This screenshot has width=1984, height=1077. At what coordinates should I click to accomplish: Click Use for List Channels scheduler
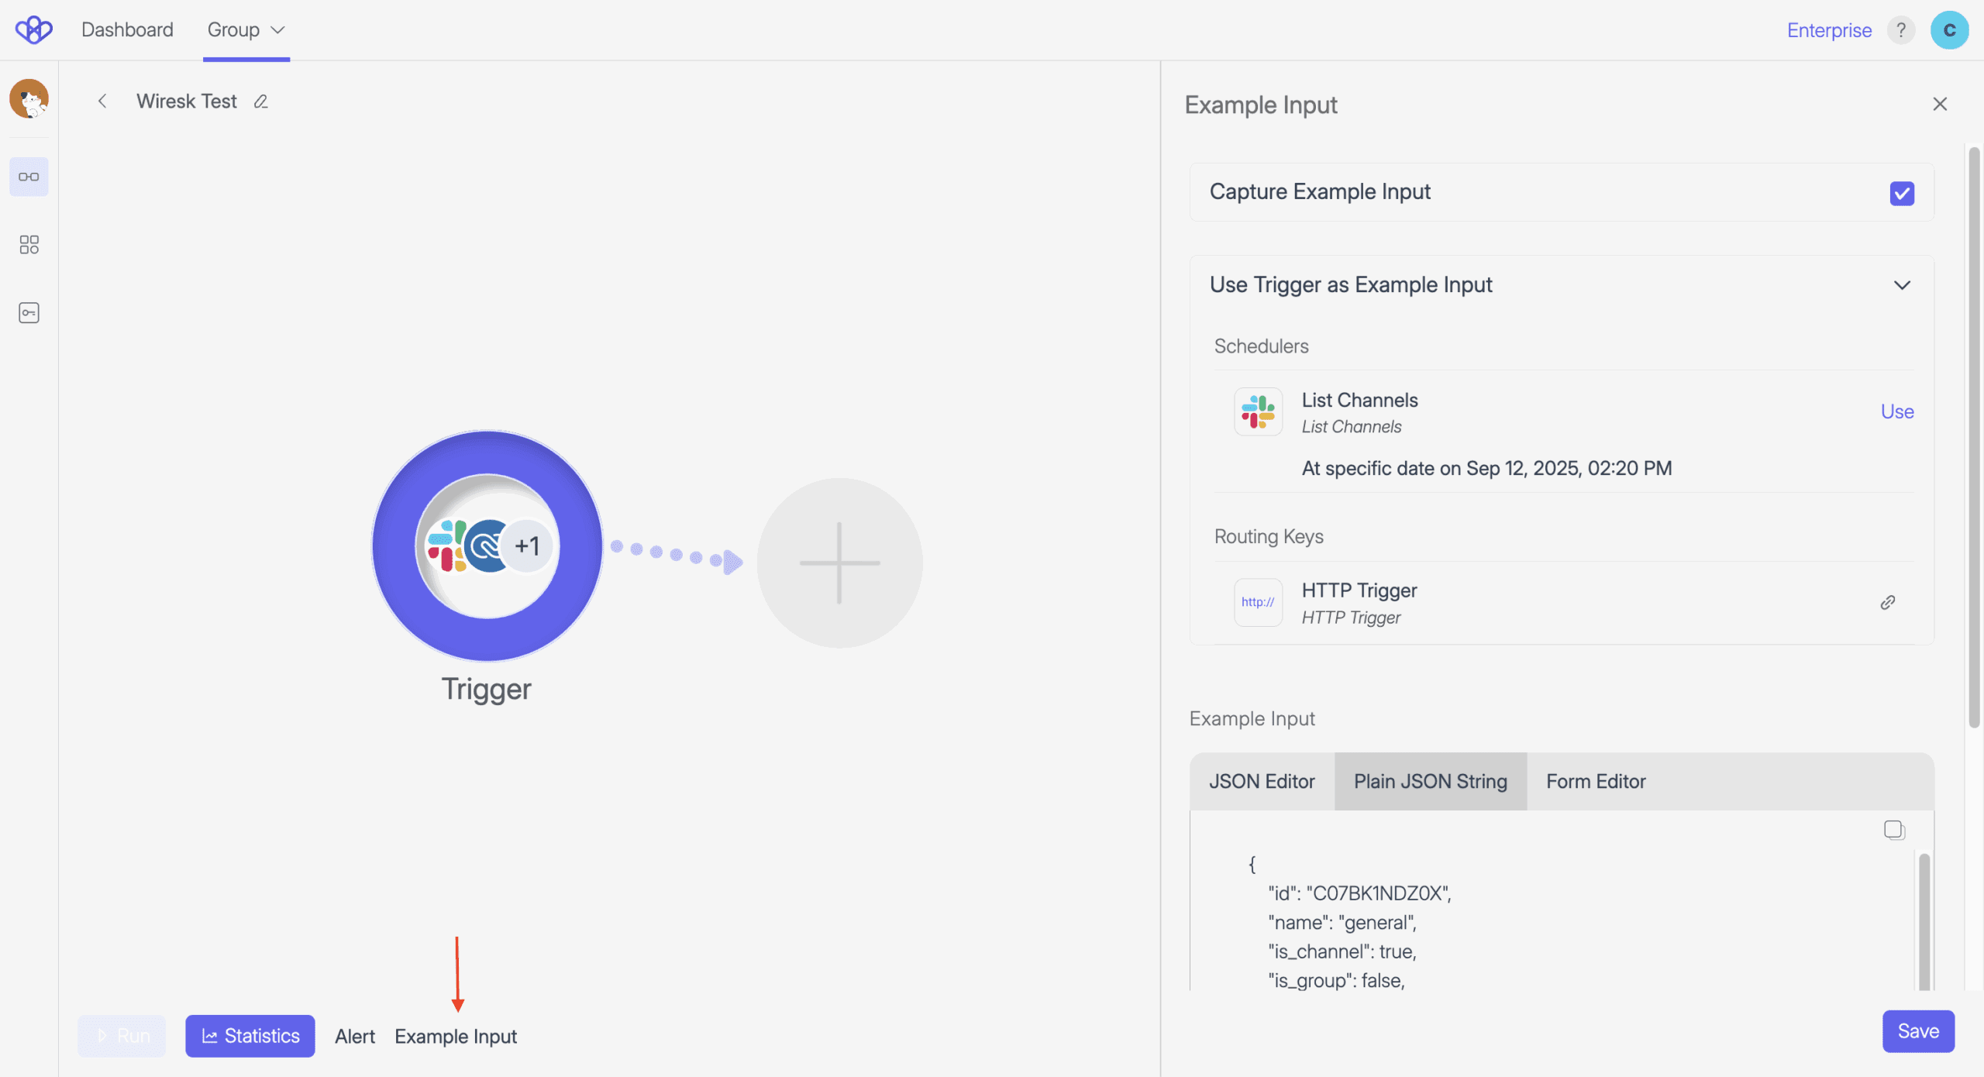pyautogui.click(x=1896, y=411)
